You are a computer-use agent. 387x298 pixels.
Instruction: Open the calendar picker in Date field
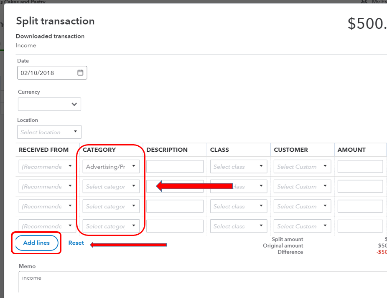(x=80, y=73)
